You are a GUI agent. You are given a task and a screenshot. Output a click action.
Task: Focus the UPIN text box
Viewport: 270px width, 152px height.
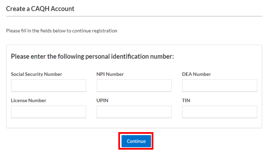pyautogui.click(x=134, y=112)
